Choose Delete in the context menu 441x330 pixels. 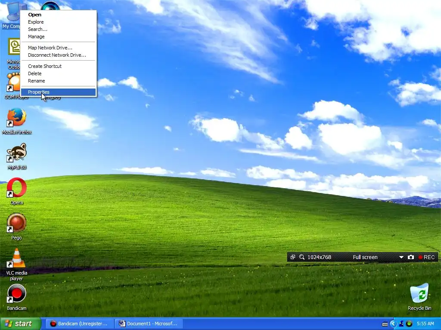[59, 73]
